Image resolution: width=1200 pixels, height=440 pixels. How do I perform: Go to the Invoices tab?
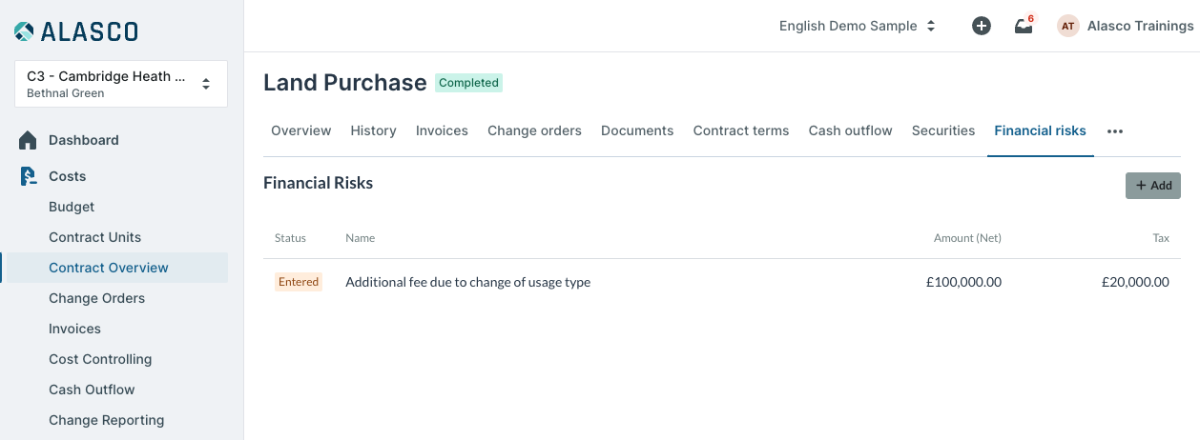coord(442,130)
